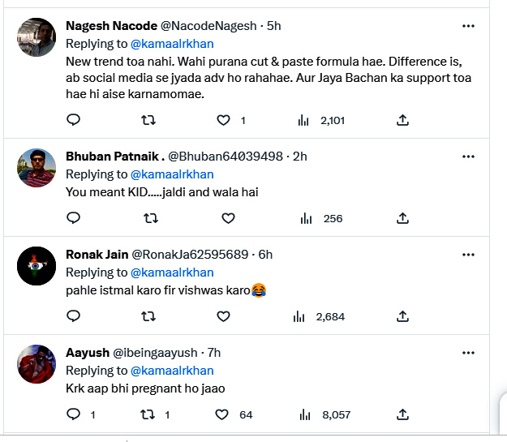Reply to Bhuban Patnaik's tweet
The height and width of the screenshot is (442, 507).
73,218
